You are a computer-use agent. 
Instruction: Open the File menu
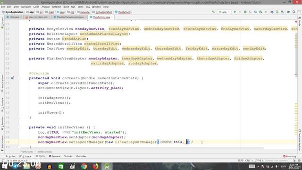click(3, 7)
